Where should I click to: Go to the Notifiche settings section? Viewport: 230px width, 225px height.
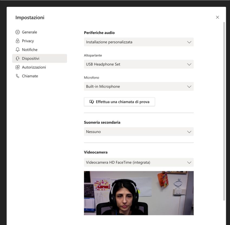[29, 50]
